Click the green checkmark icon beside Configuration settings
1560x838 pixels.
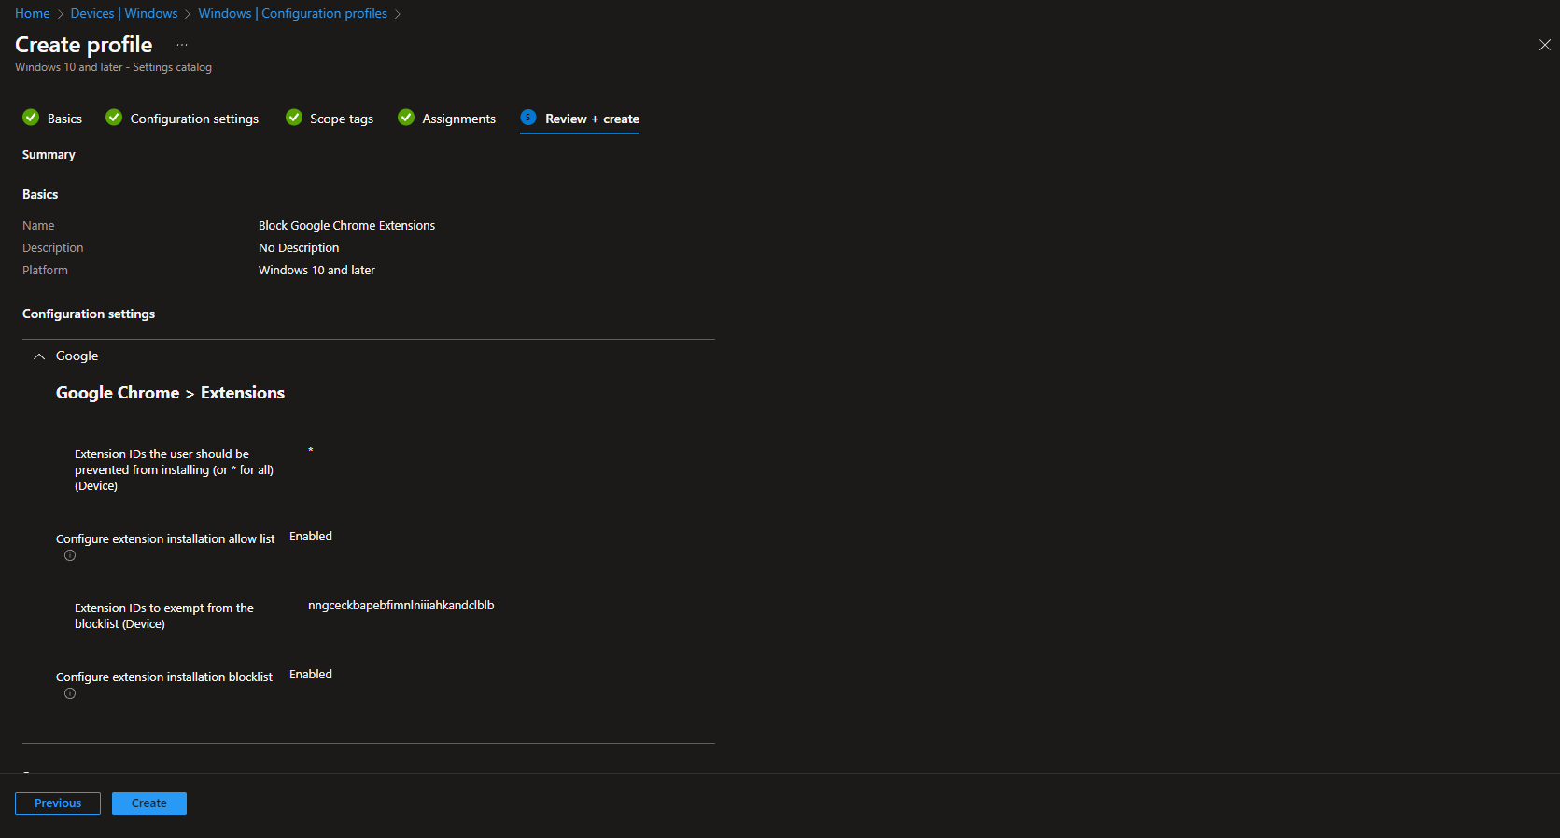click(x=114, y=117)
